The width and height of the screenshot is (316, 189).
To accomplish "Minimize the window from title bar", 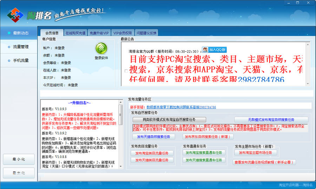I will [x=289, y=3].
